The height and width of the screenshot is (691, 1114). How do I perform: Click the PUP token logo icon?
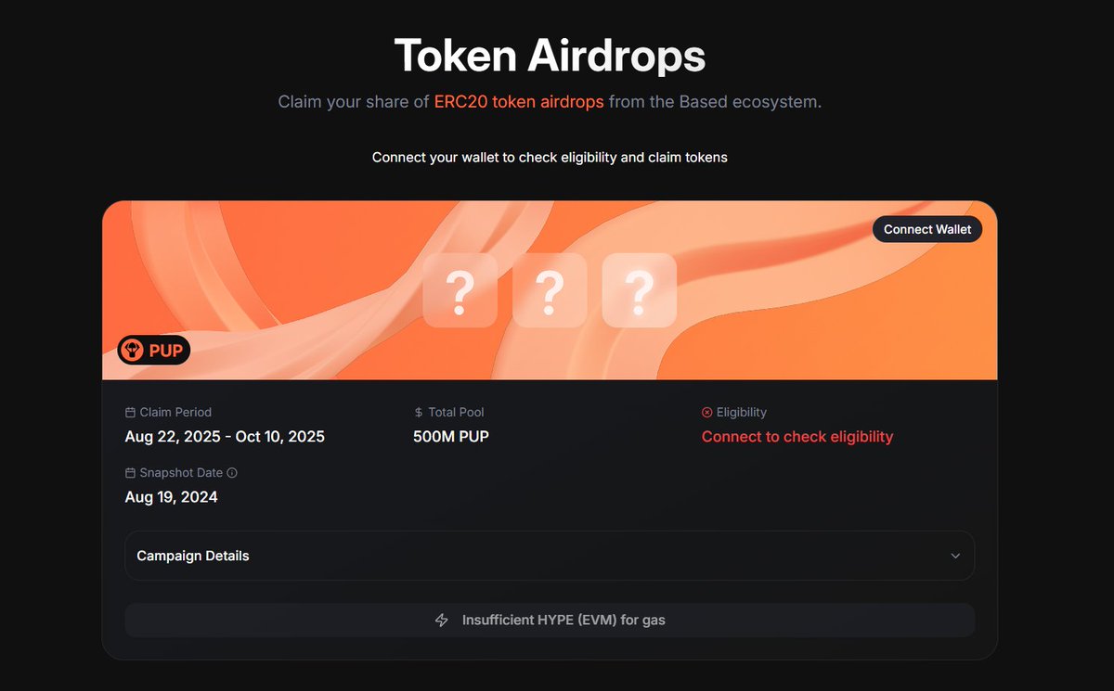pyautogui.click(x=132, y=351)
